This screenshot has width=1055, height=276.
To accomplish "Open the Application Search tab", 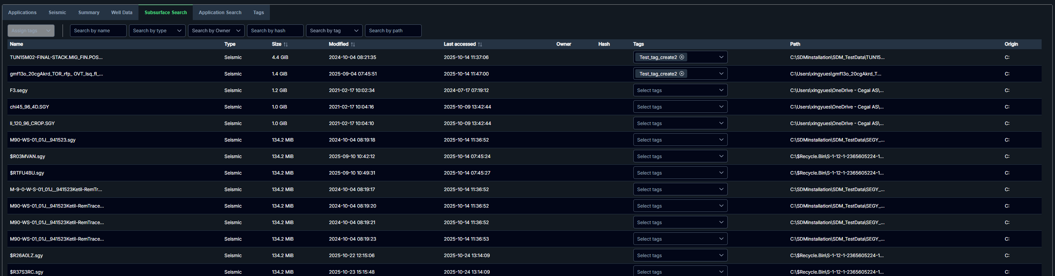I will point(220,13).
